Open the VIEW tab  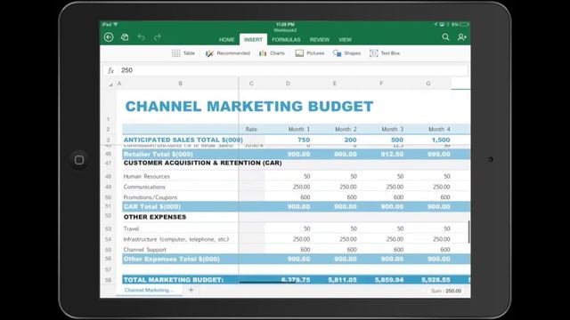coord(345,39)
